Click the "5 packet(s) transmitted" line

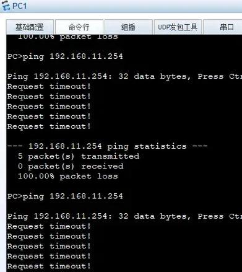coord(79,156)
